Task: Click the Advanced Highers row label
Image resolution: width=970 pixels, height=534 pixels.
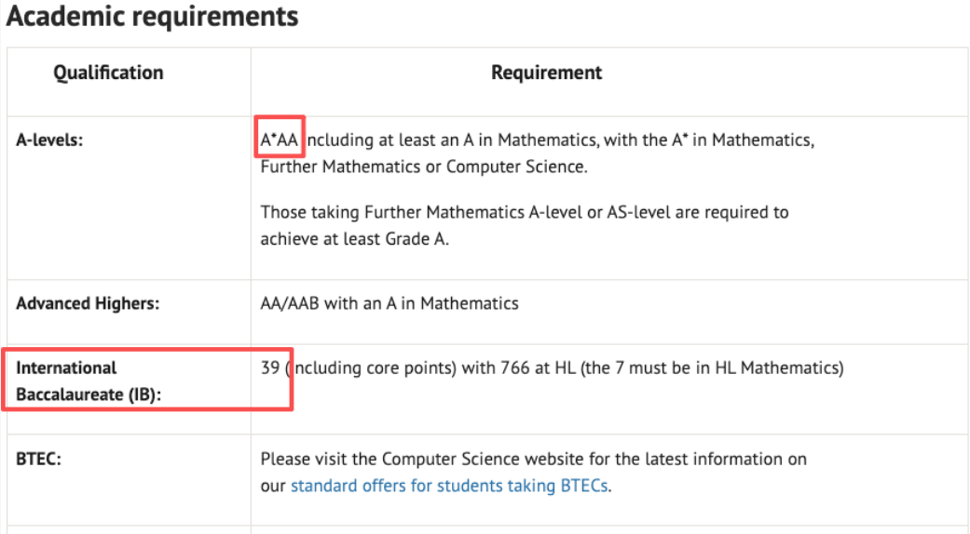Action: pos(88,303)
